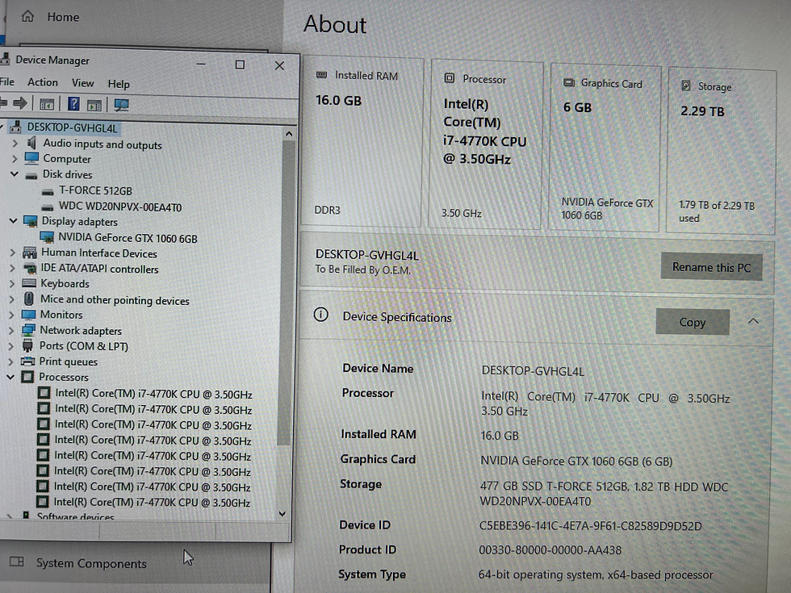Open Device Manager help with the ? icon
Image resolution: width=791 pixels, height=593 pixels.
click(73, 103)
